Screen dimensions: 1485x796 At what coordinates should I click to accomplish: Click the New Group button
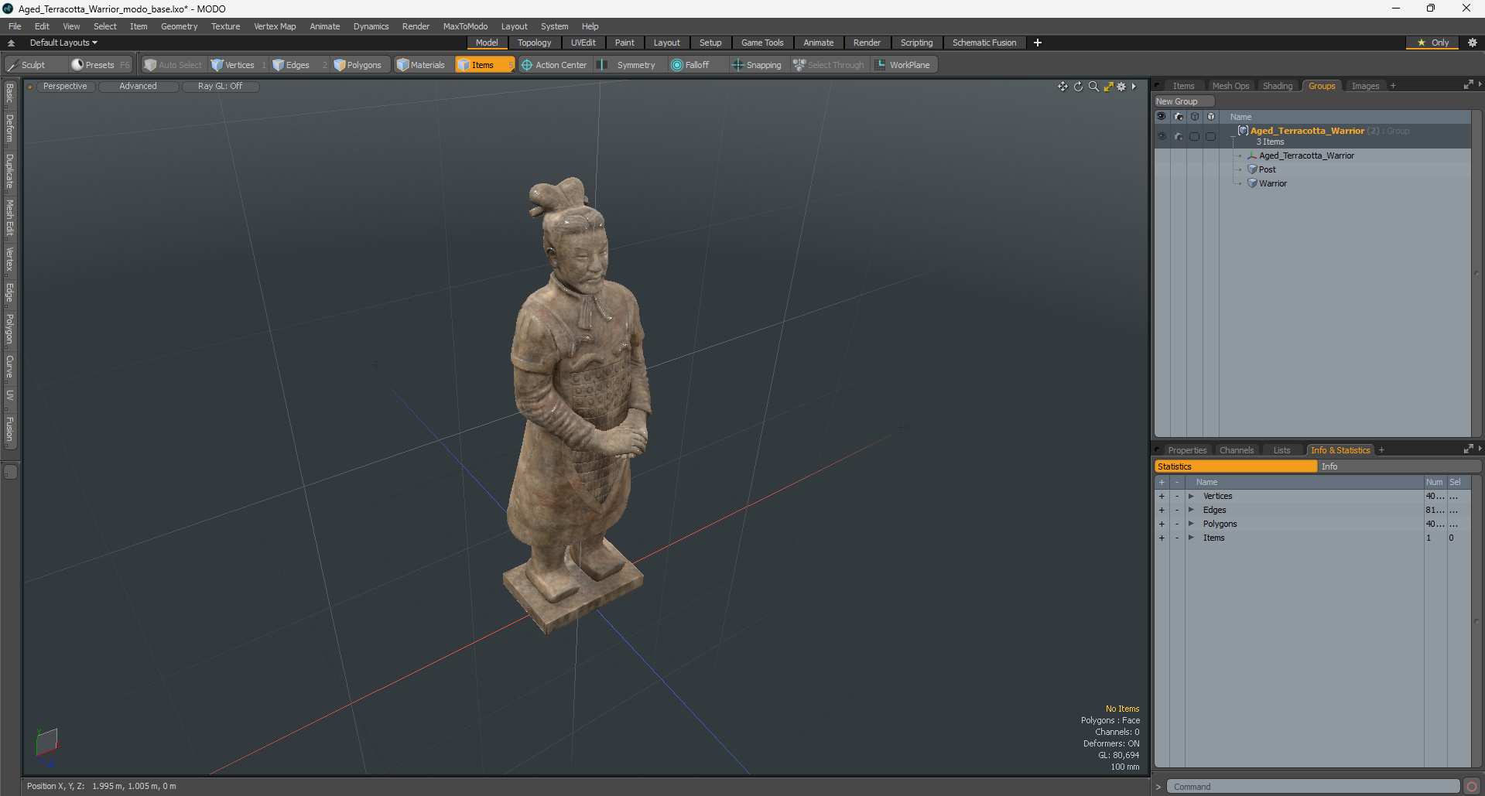click(x=1184, y=101)
